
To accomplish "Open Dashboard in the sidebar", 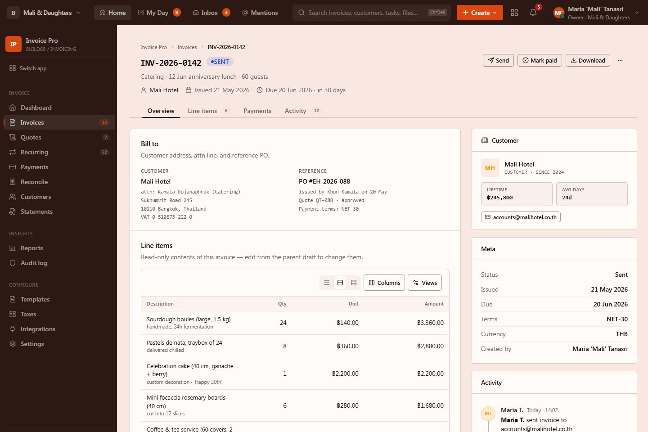I will click(x=59, y=108).
